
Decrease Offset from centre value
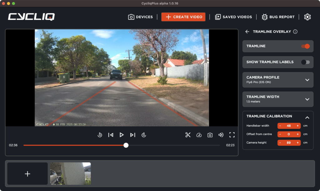(x=280, y=134)
